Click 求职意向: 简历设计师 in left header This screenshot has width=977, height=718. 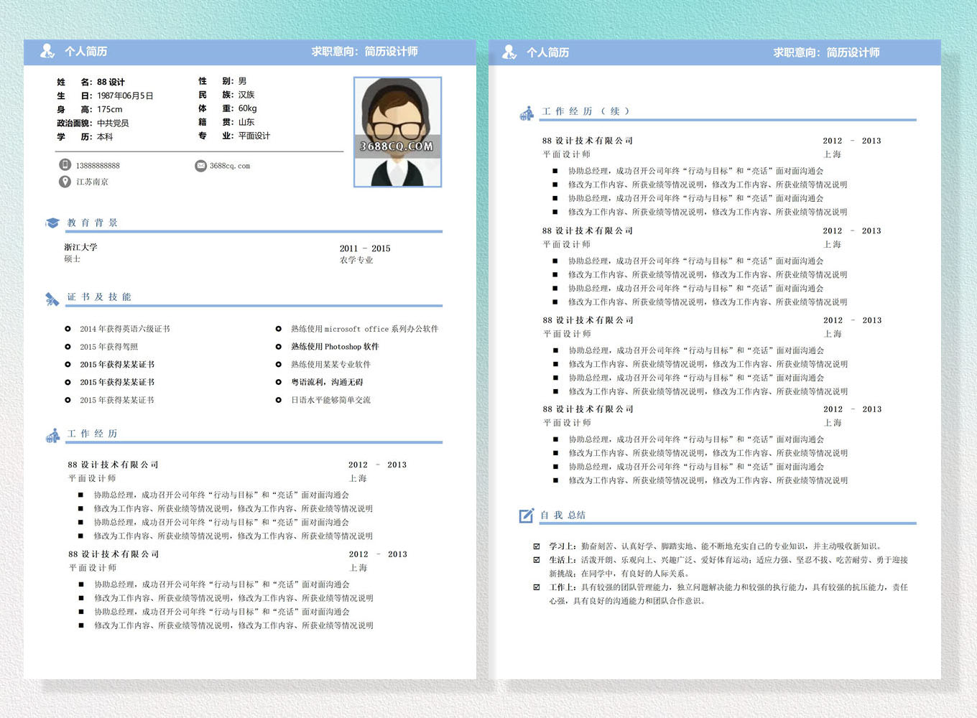364,52
